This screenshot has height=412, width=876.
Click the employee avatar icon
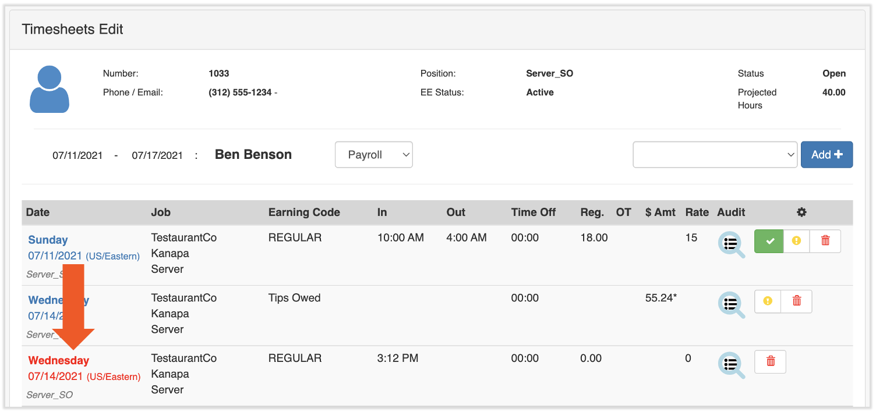[50, 89]
